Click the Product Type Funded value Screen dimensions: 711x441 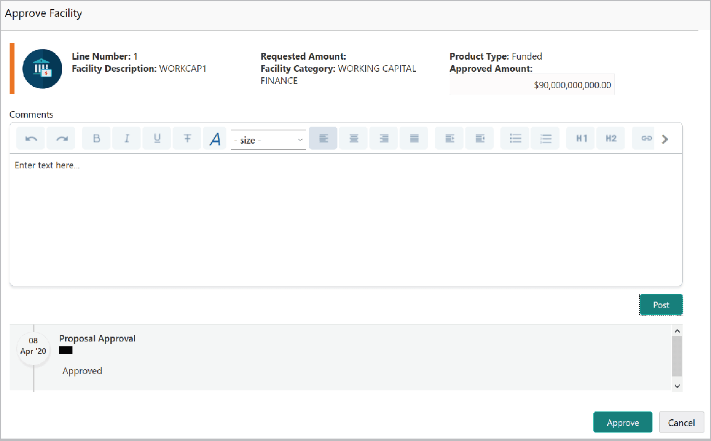pos(527,56)
